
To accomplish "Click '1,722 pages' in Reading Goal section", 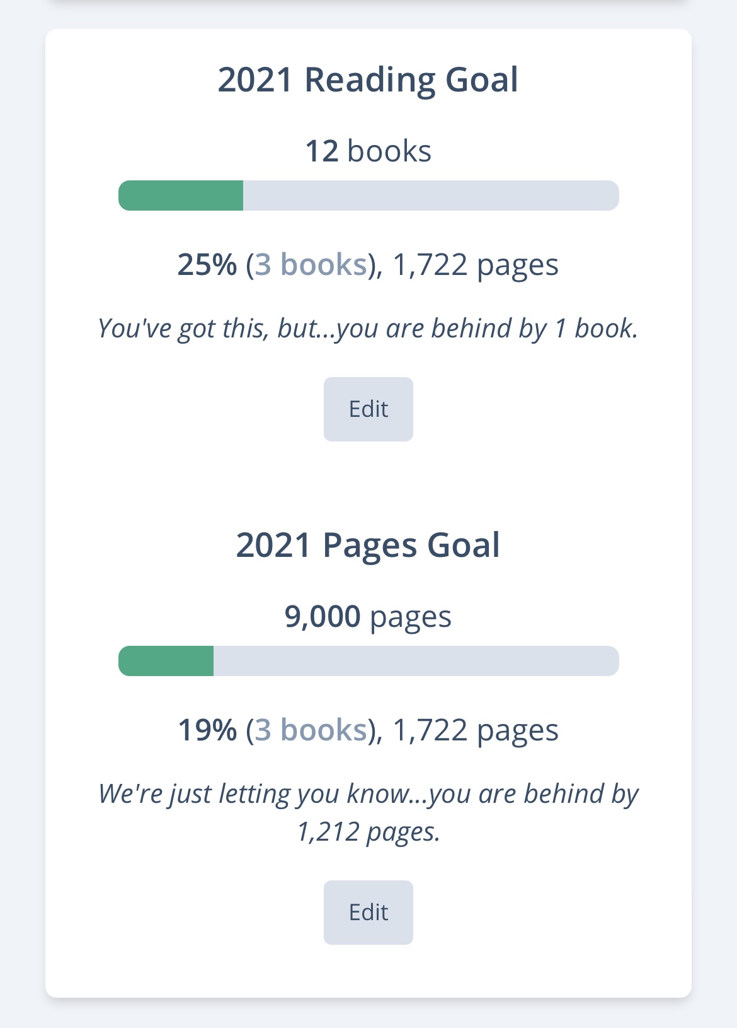I will tap(476, 265).
